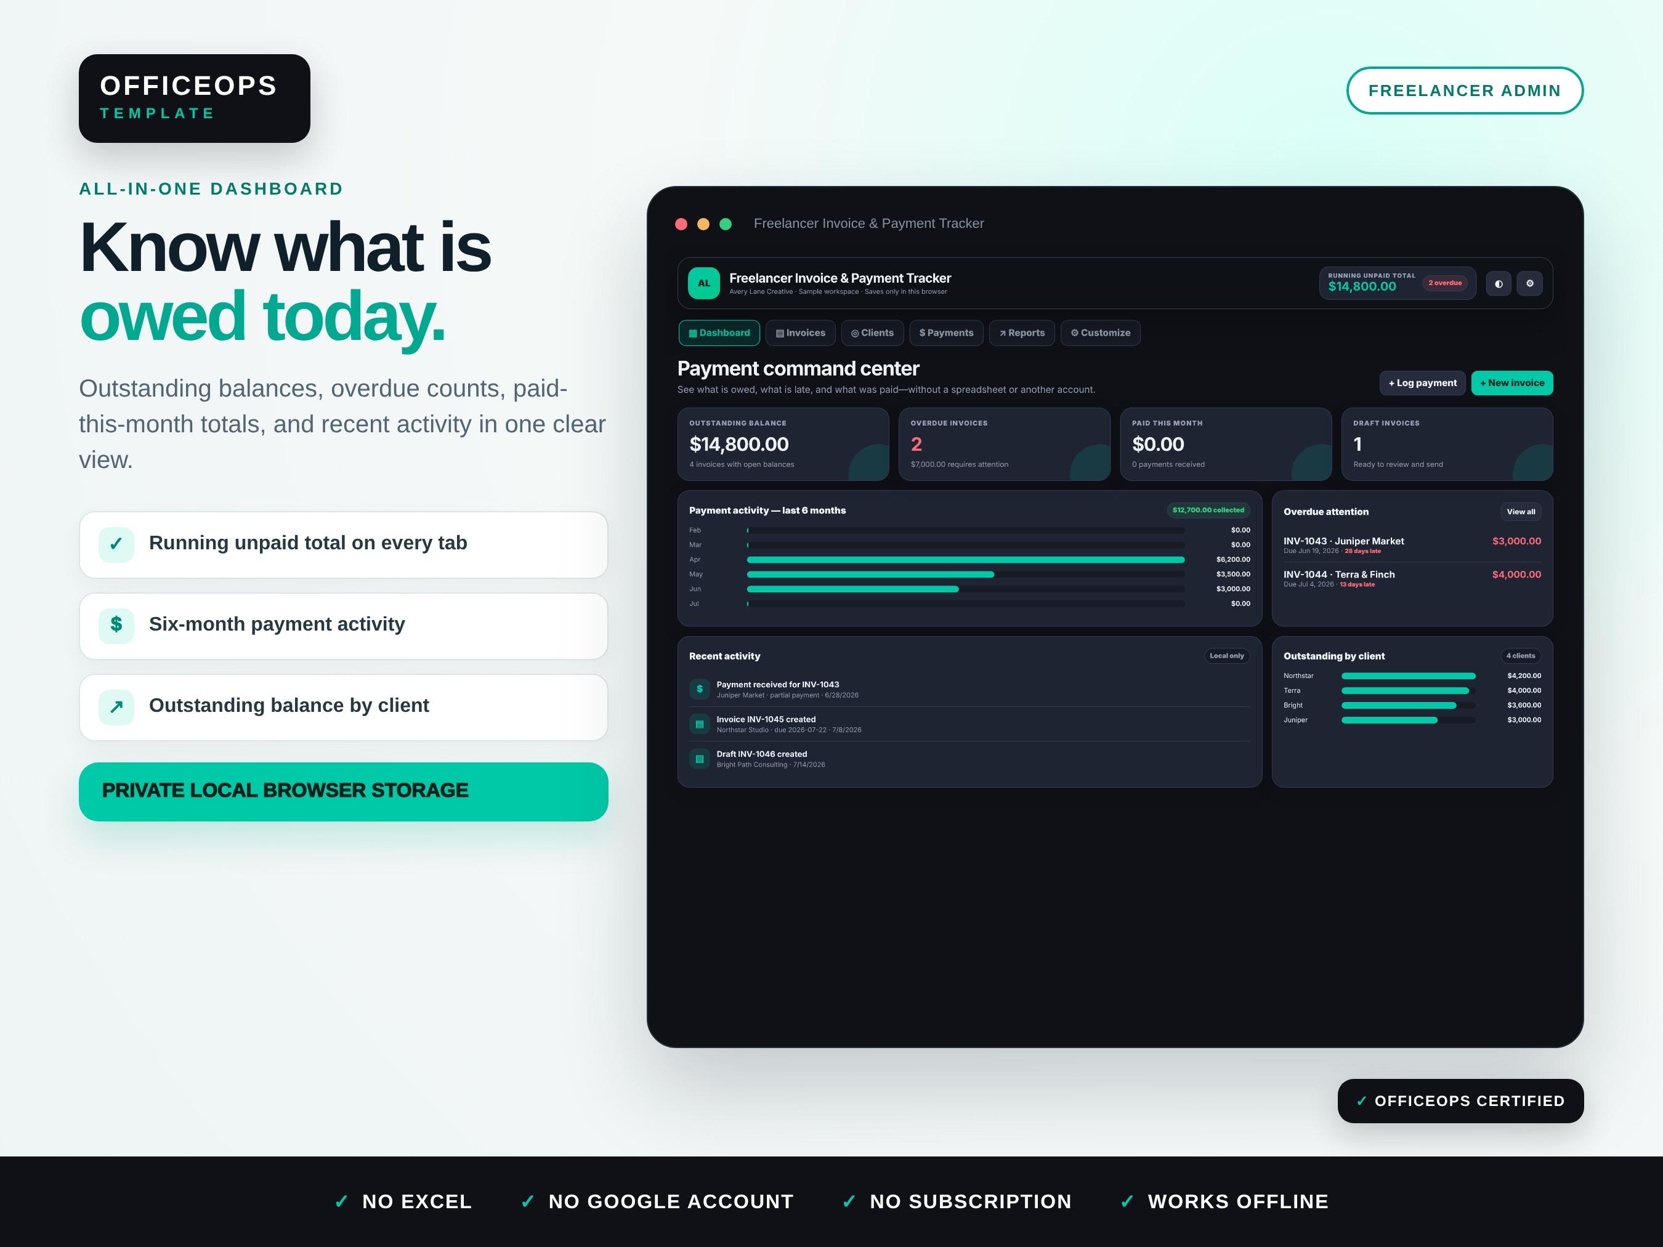Click the dollar icon beside Payment received

(x=699, y=689)
